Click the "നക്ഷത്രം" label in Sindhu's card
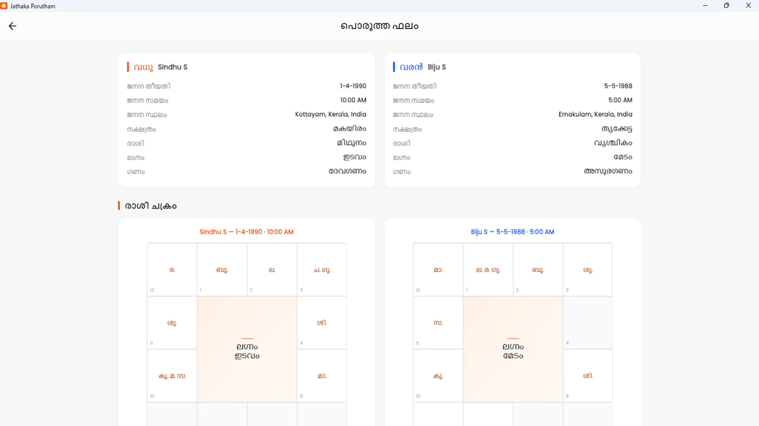This screenshot has width=759, height=426. (x=141, y=129)
